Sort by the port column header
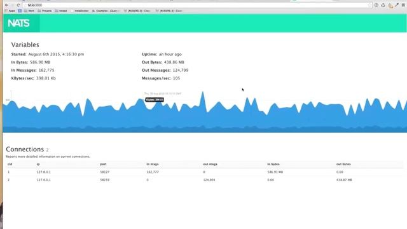This screenshot has height=229, width=407. (x=103, y=164)
